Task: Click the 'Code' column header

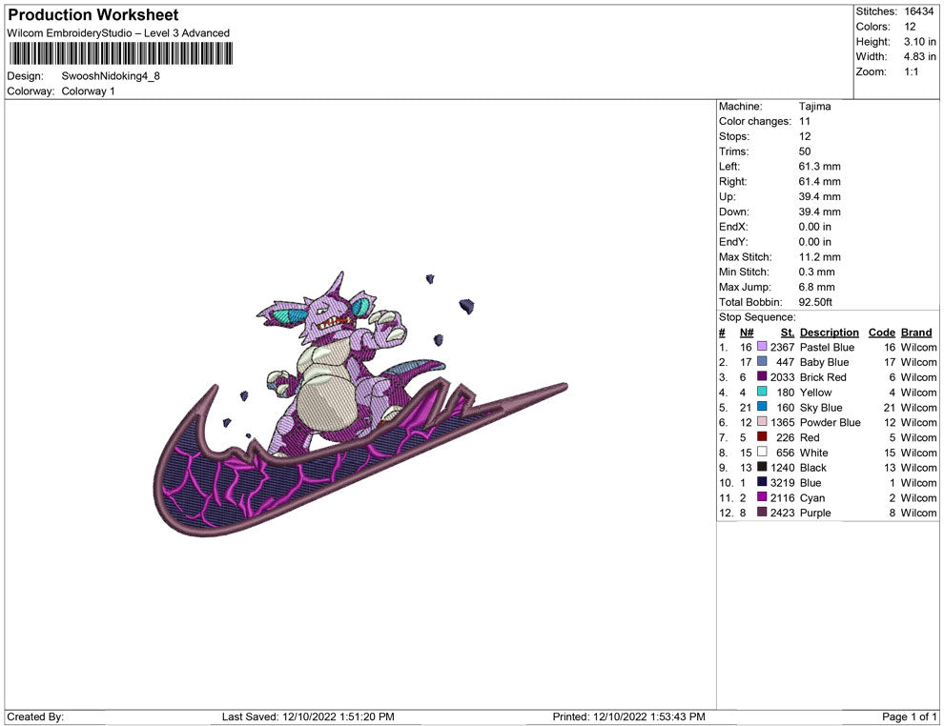Action: (x=881, y=333)
